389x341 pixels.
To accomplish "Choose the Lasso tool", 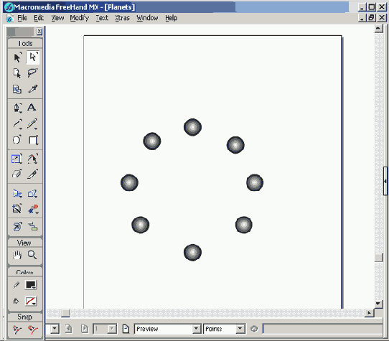I will (32, 73).
